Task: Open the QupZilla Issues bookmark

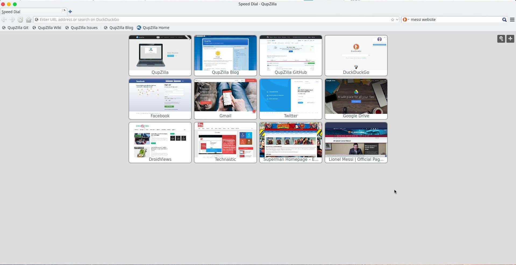Action: (81, 28)
